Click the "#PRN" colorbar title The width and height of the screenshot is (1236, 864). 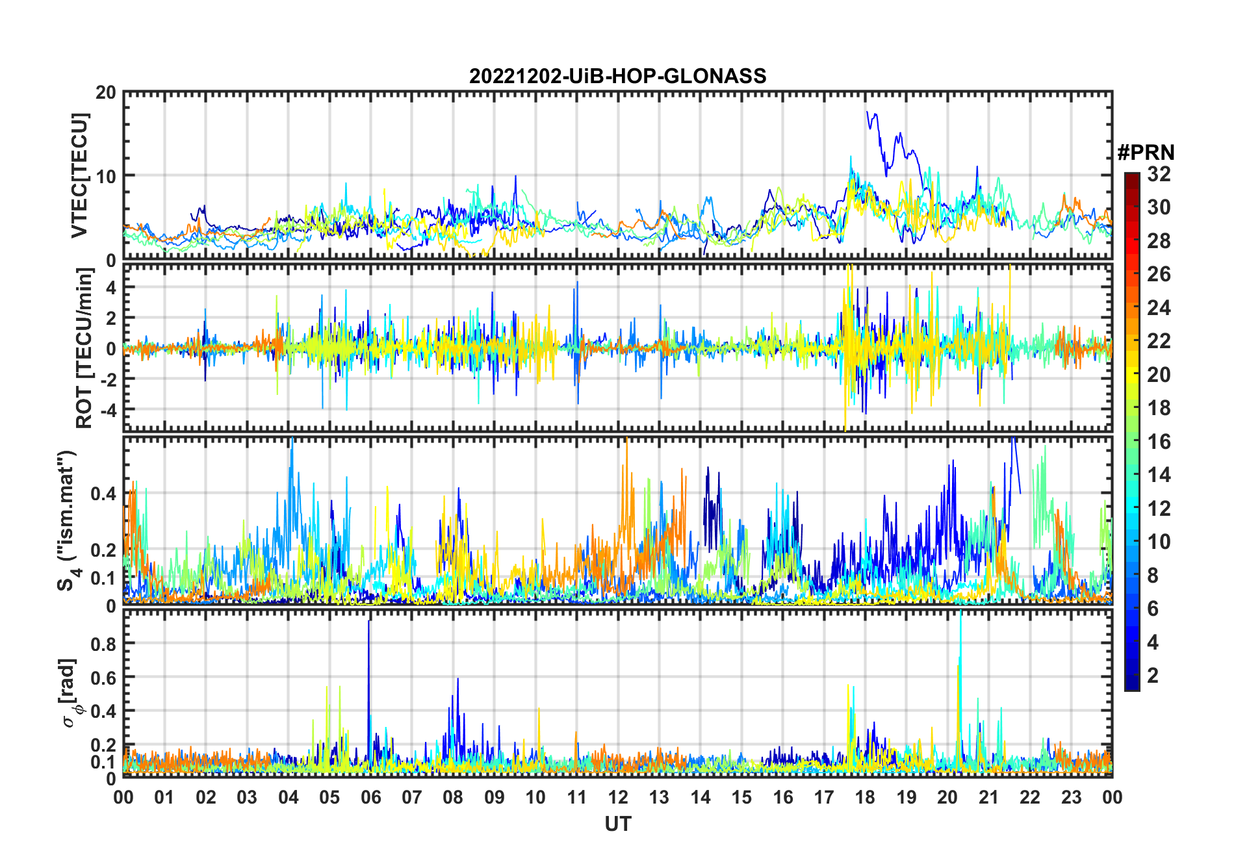[x=1146, y=153]
